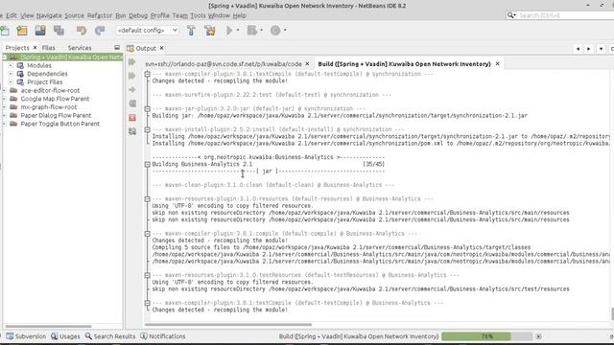The height and width of the screenshot is (345, 614).
Task: Expand the Project Files tree node
Action: pyautogui.click(x=11, y=82)
